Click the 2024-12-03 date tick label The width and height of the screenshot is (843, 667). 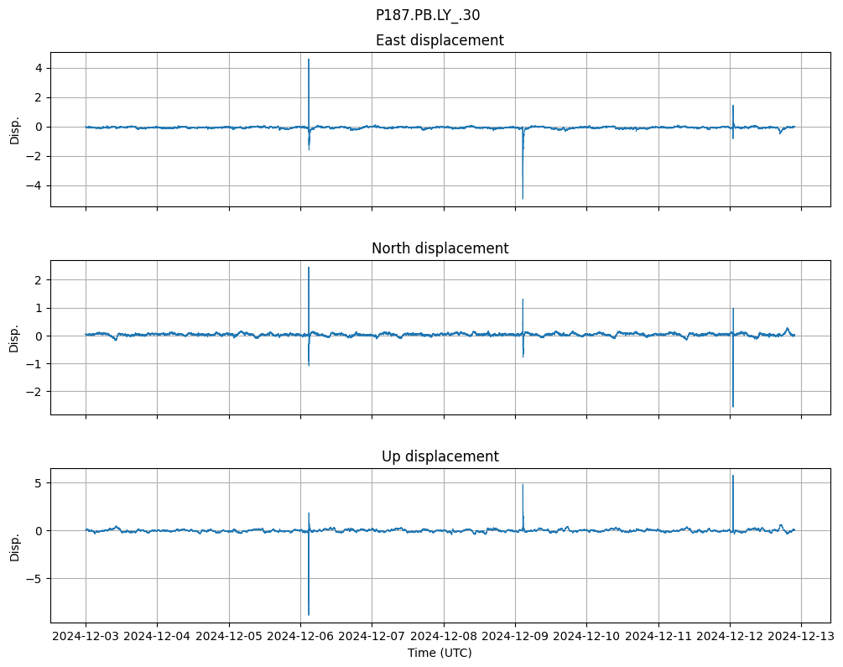coord(86,637)
